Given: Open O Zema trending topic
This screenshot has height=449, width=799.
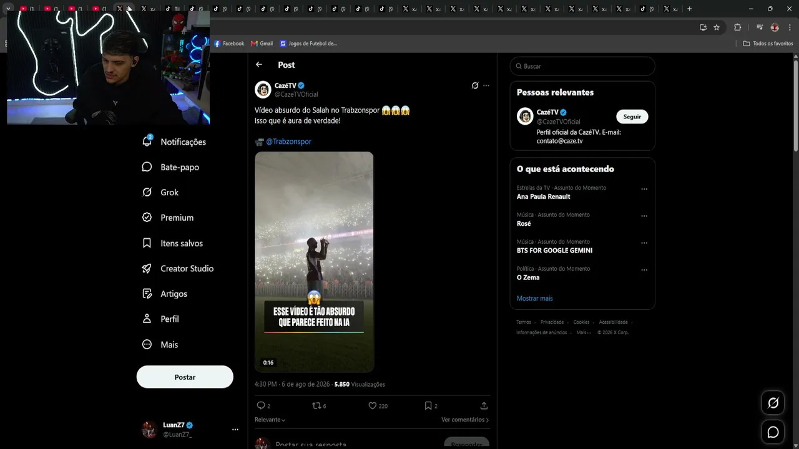Looking at the screenshot, I should point(528,278).
